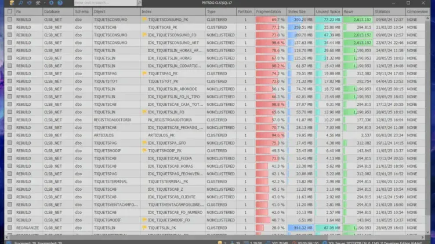Sort by the Index Size column header

(300, 12)
